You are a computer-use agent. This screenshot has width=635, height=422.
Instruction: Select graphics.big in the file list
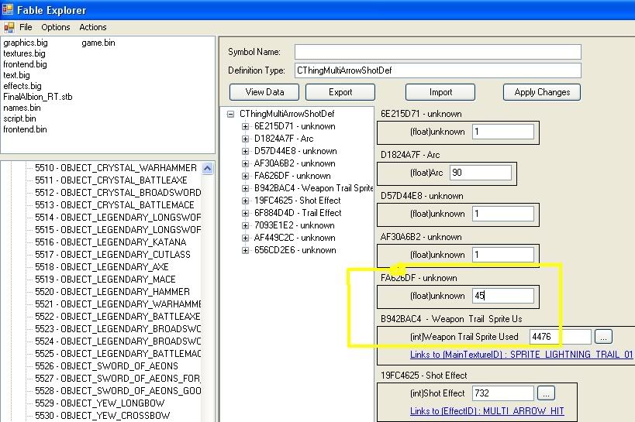point(25,43)
